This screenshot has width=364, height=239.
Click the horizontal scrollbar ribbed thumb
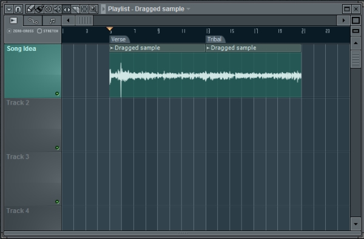click(84, 21)
